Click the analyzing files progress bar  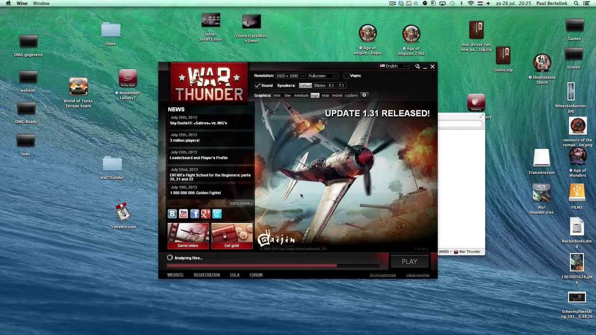pos(273,266)
